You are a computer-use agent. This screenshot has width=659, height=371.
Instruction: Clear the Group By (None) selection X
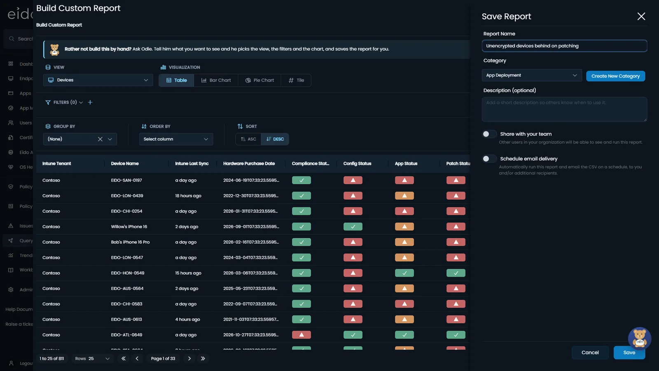pos(100,139)
